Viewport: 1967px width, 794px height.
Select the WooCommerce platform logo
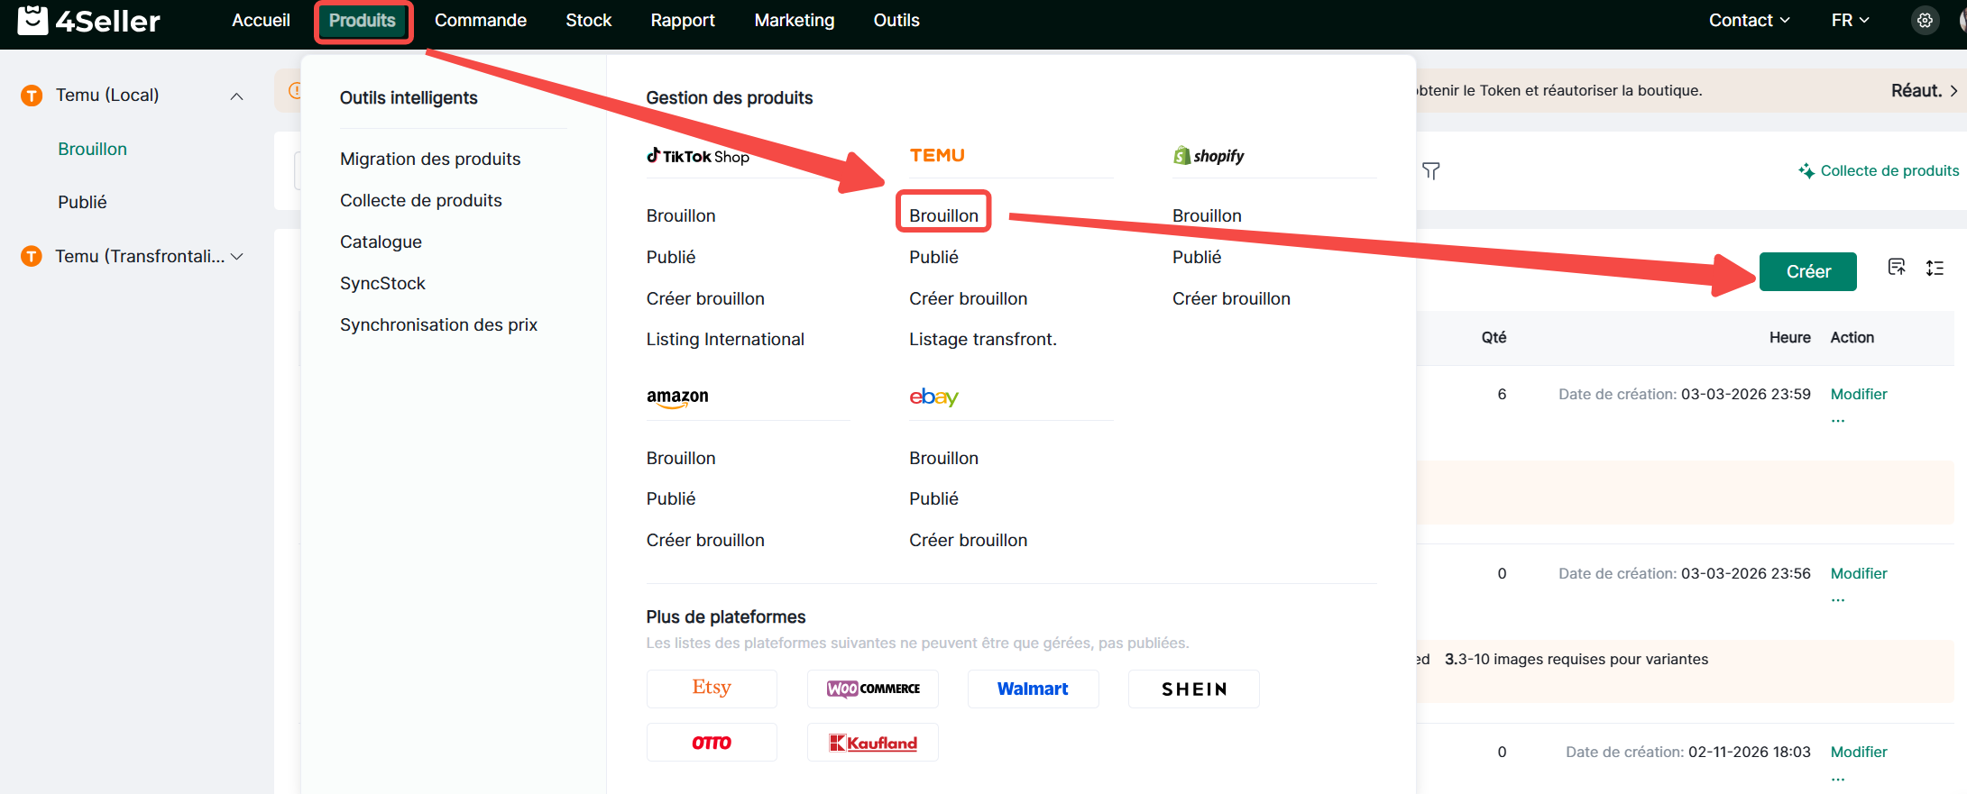pyautogui.click(x=872, y=689)
